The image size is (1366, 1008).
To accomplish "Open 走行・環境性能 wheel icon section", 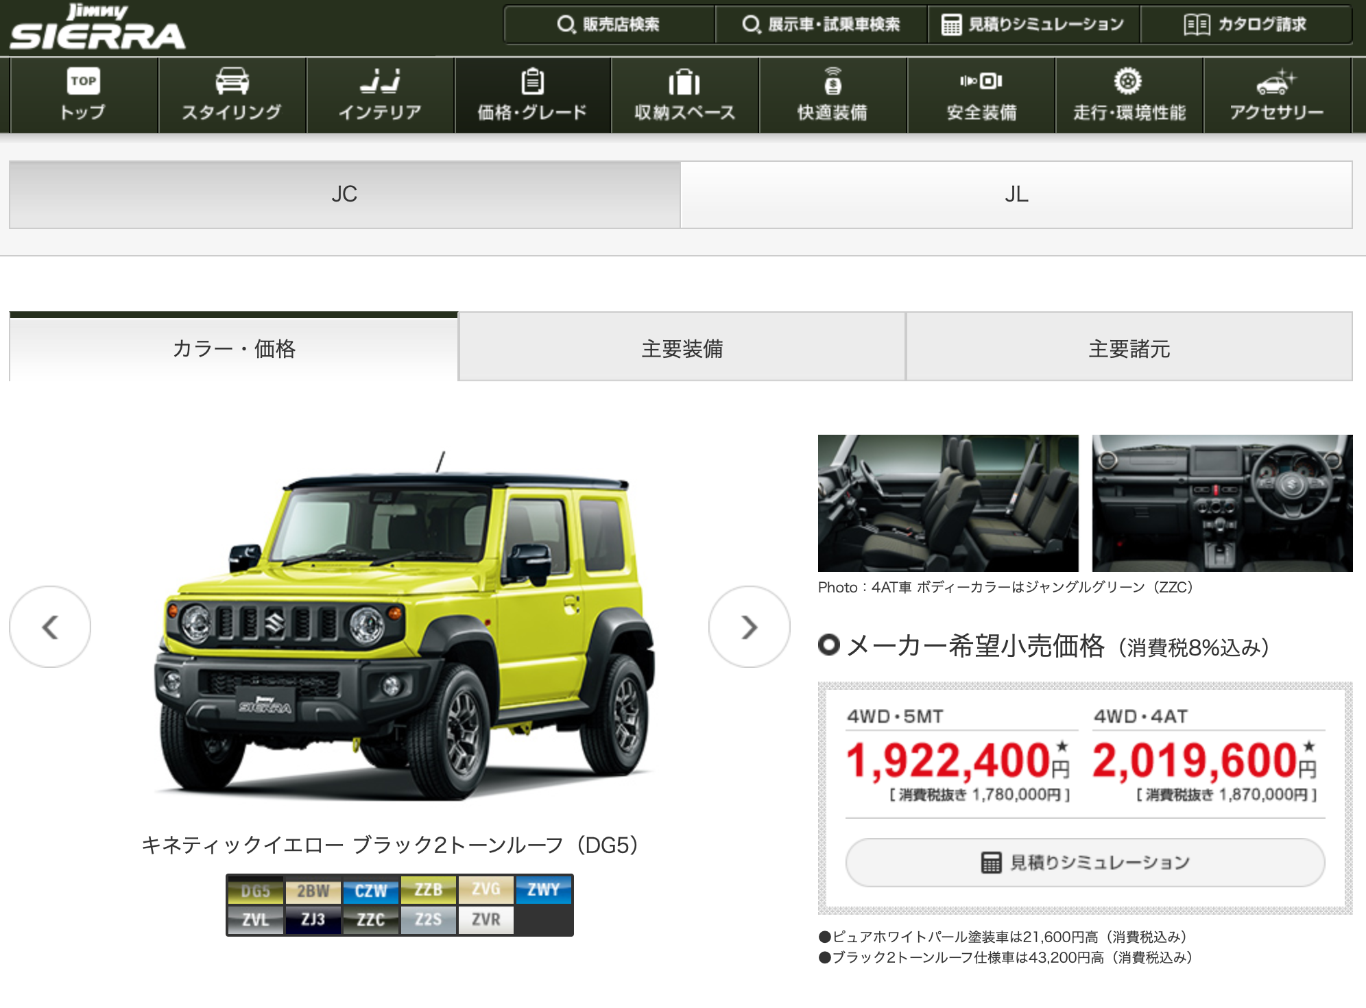I will tap(1129, 95).
